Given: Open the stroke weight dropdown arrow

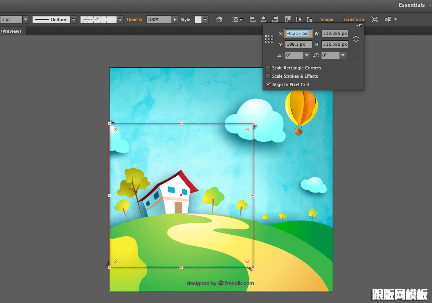Looking at the screenshot, I should click(x=26, y=19).
